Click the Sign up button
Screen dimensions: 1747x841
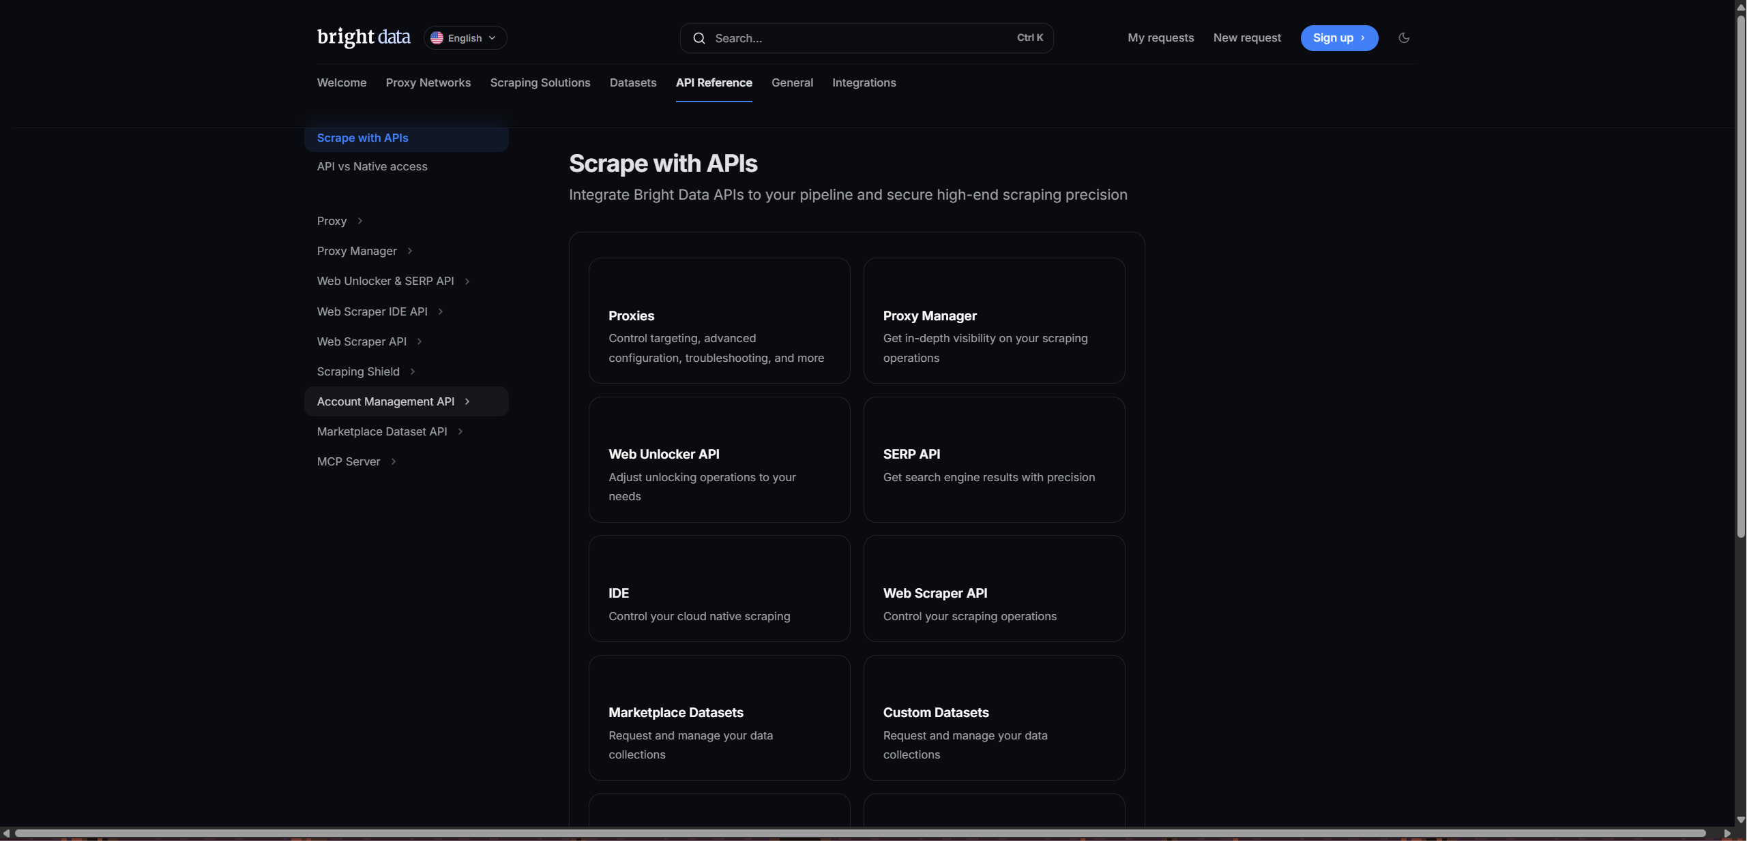pos(1338,38)
